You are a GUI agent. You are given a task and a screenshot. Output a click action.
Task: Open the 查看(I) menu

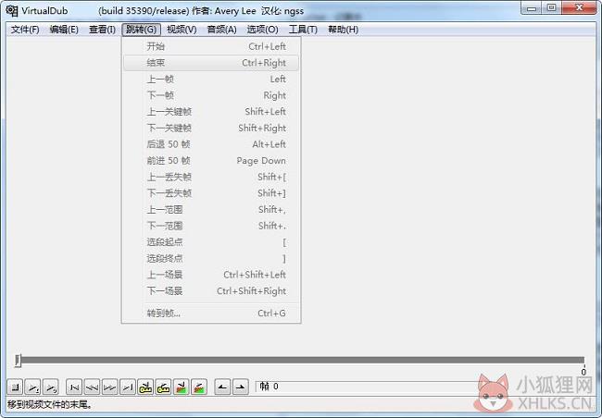click(x=102, y=30)
